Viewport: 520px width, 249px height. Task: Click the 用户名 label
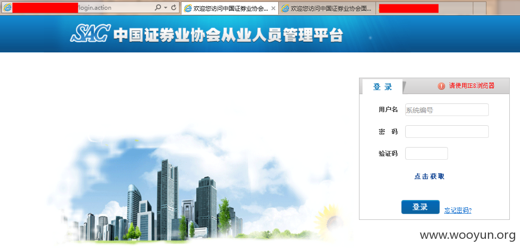pos(388,110)
